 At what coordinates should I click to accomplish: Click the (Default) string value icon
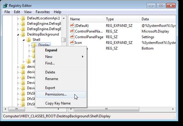pos(72,25)
